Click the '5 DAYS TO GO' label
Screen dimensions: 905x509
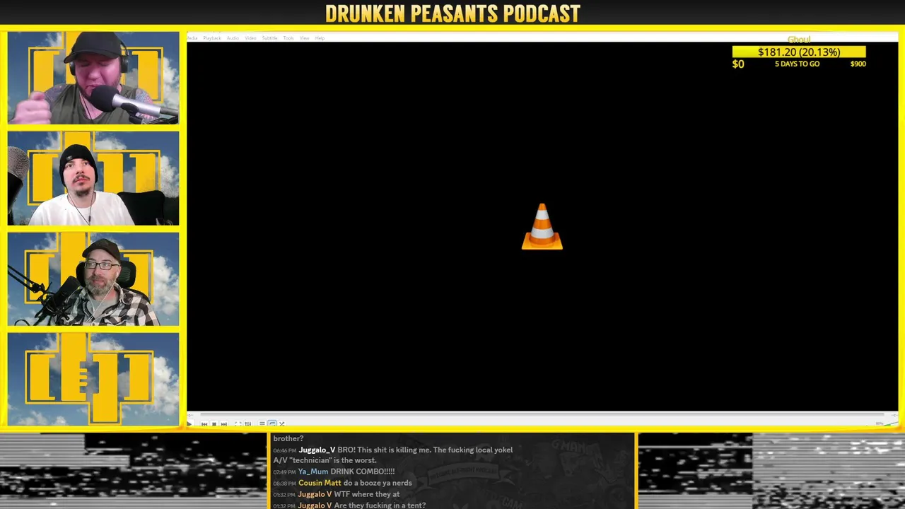(797, 64)
